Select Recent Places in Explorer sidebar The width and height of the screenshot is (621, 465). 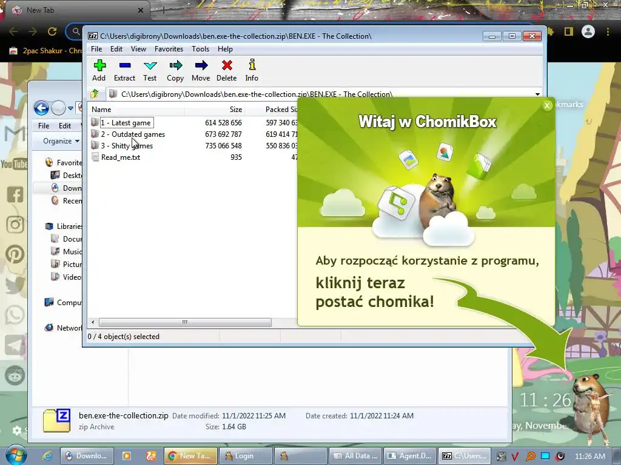67,201
